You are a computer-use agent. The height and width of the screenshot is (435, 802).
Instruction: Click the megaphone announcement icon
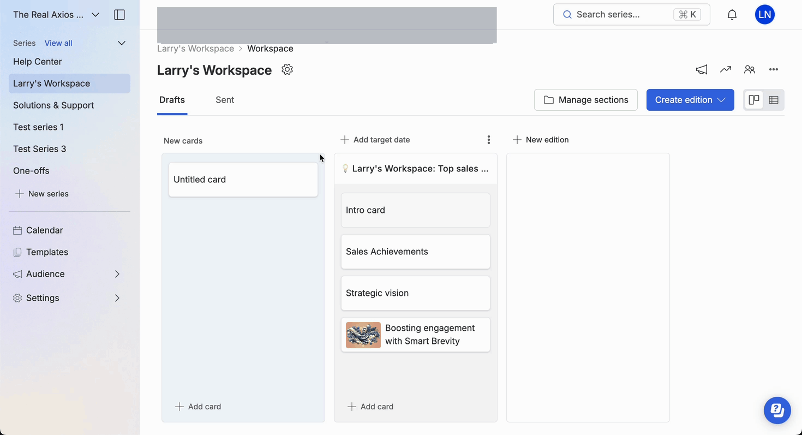(x=702, y=69)
